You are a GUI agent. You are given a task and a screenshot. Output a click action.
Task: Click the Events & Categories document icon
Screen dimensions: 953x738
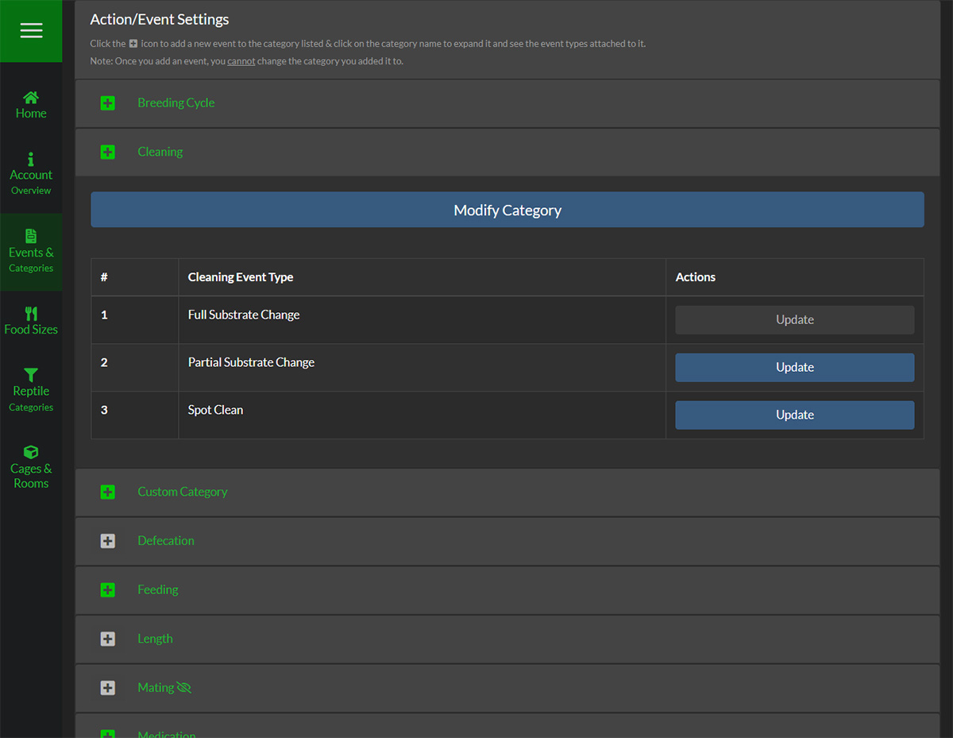tap(31, 236)
